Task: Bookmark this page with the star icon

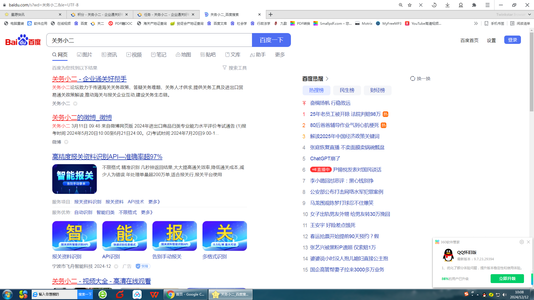Action: coord(410,5)
